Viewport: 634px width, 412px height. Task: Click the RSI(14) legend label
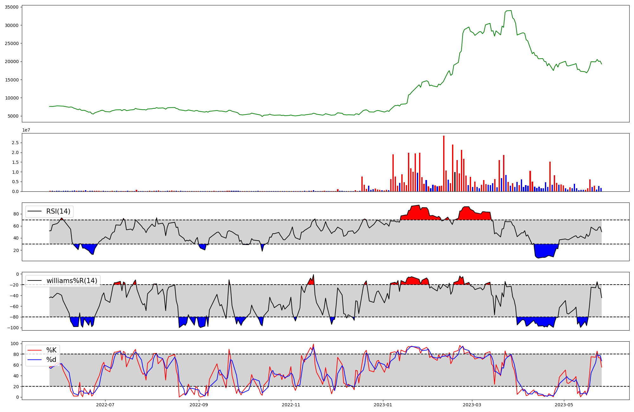coord(58,211)
